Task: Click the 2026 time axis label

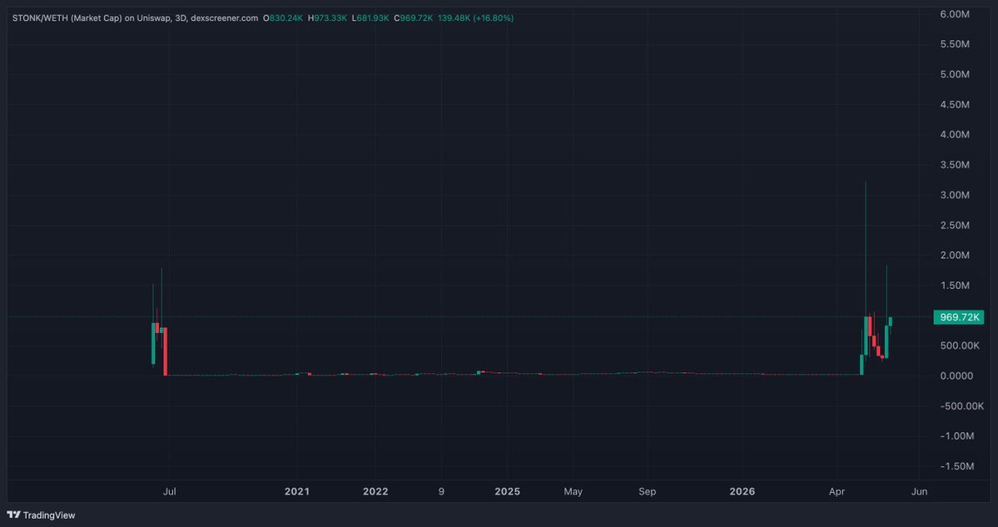Action: (x=742, y=491)
